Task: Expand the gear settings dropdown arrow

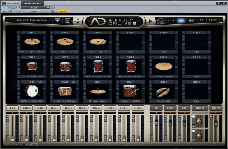Action: coord(56,11)
